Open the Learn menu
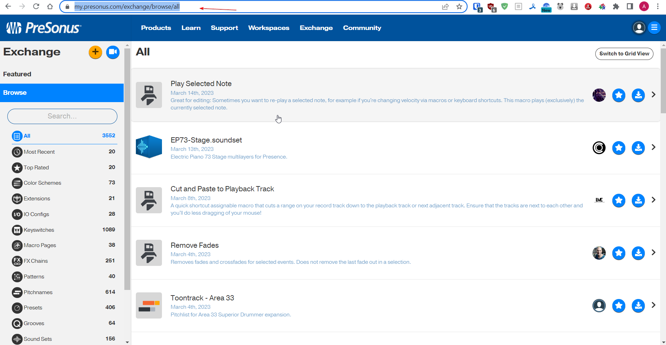 pos(191,28)
